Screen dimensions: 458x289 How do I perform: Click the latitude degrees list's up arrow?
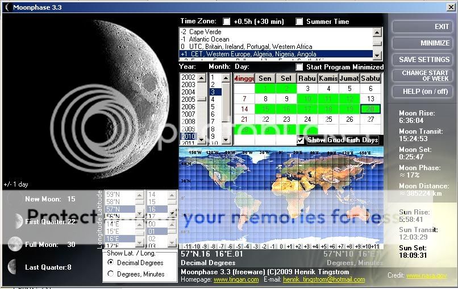140,195
